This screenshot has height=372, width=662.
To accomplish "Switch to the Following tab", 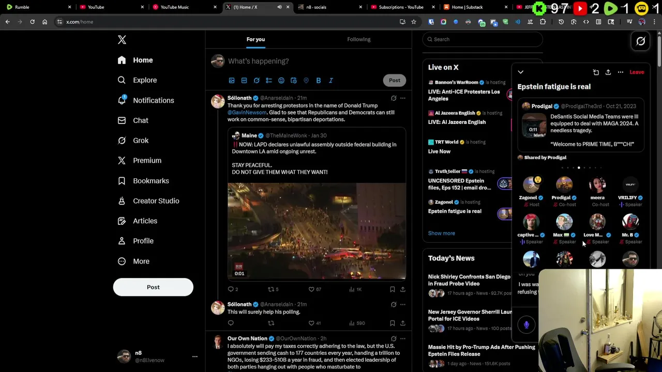I will tap(359, 39).
